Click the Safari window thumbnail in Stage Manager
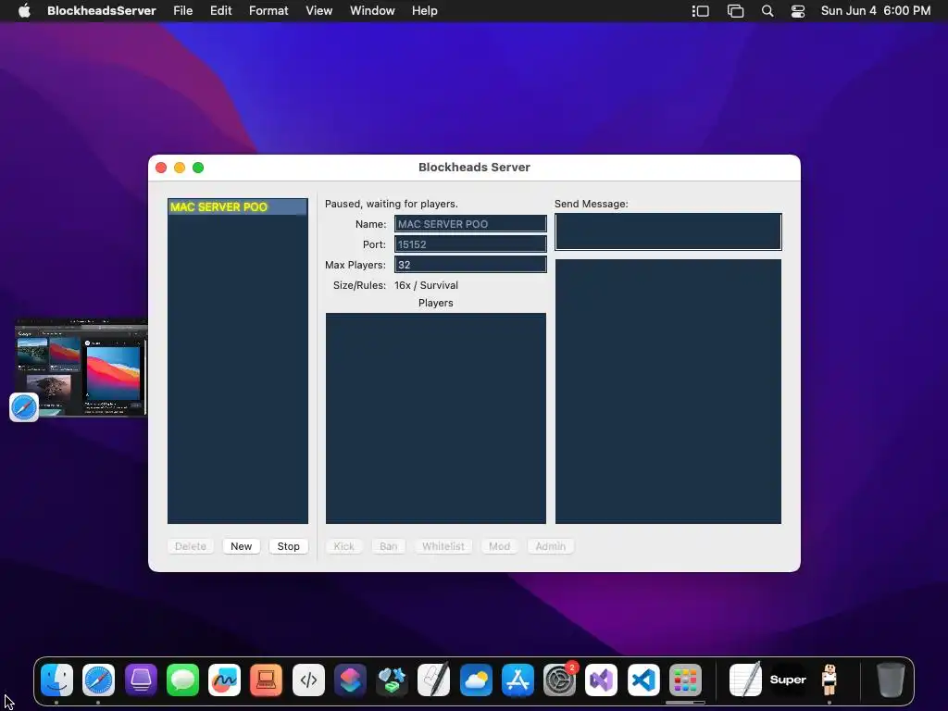This screenshot has height=711, width=948. click(x=81, y=367)
